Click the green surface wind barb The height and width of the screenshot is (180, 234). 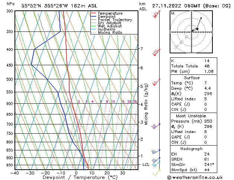pos(156,173)
